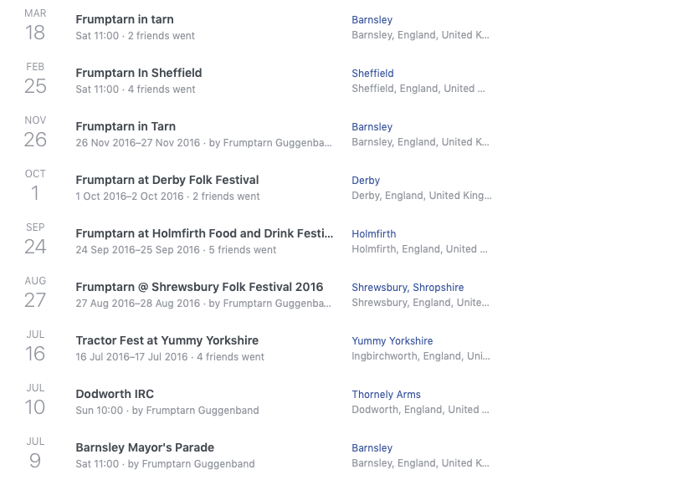The height and width of the screenshot is (485, 677).
Task: Open the Frumptarn in tarn event
Action: click(x=125, y=19)
